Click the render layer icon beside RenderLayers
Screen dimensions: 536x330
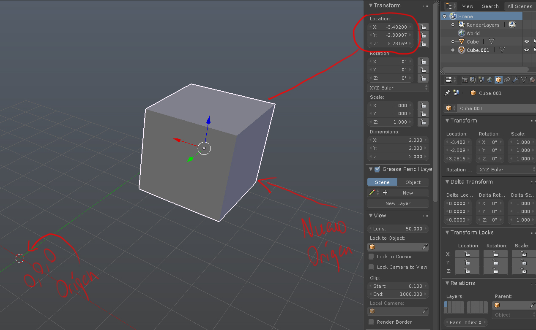click(x=512, y=25)
